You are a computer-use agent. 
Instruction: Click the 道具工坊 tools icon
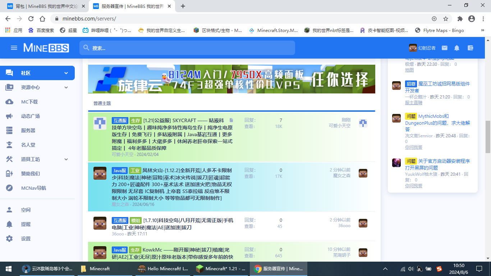pos(9,159)
